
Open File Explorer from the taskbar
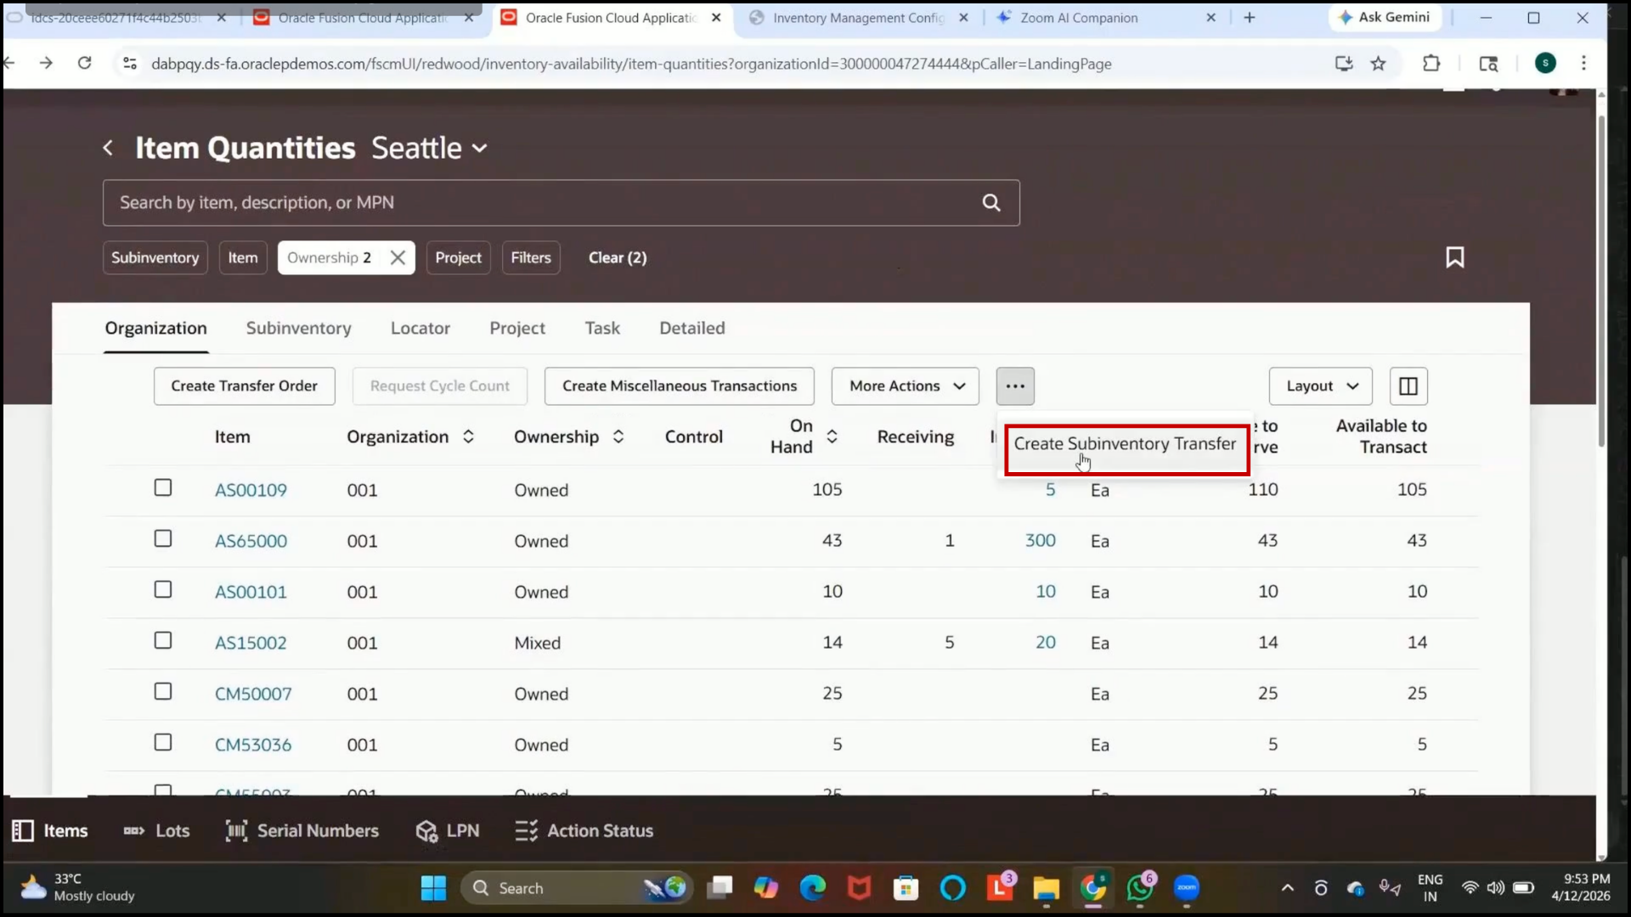[1046, 888]
